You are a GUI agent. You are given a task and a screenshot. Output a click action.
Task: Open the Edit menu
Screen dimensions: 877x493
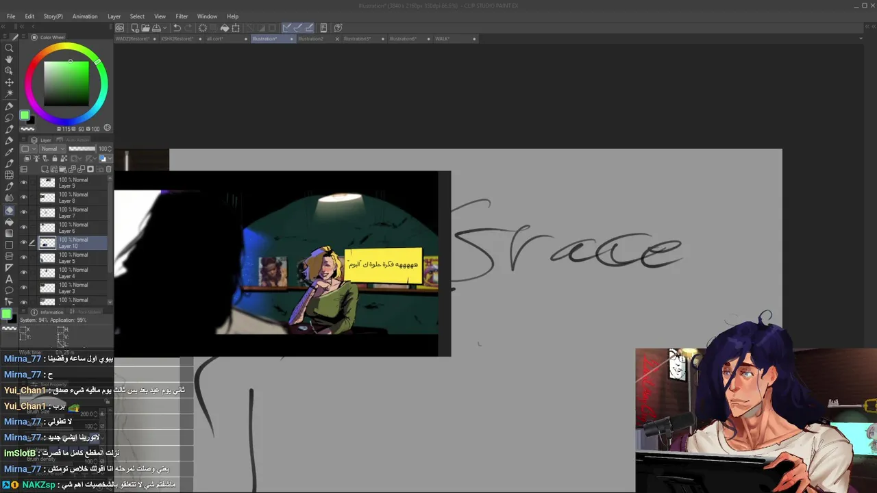click(x=29, y=16)
